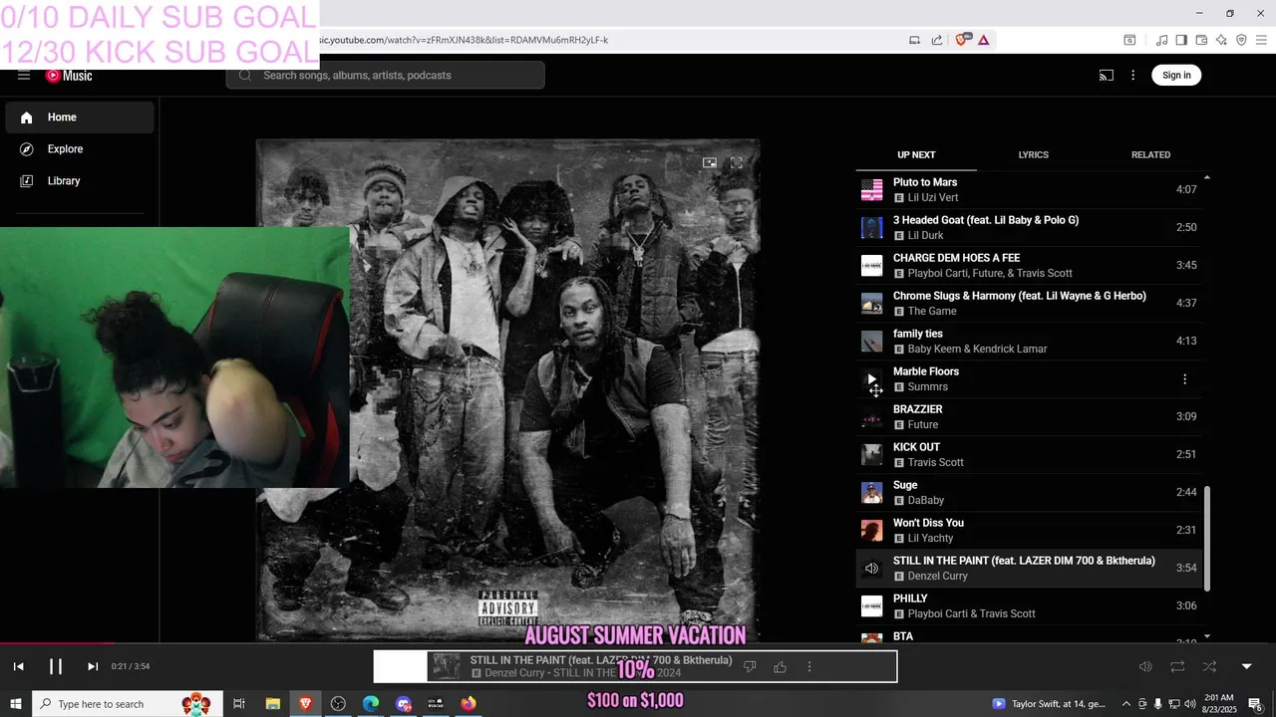Click Pluto to Mars album thumbnail
The width and height of the screenshot is (1276, 717).
[872, 189]
